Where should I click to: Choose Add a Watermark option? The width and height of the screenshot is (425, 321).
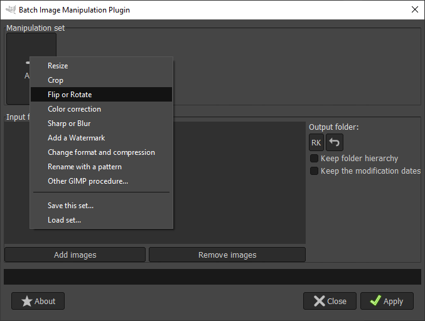[101, 138]
